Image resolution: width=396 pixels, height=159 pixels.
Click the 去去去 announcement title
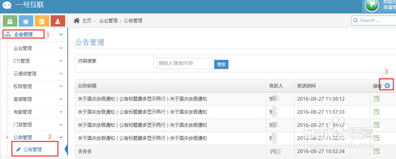(x=85, y=151)
